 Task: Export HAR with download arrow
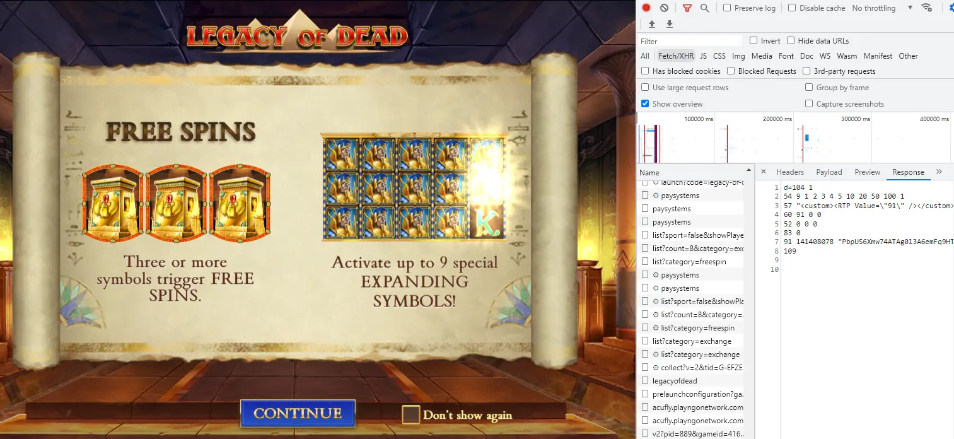pyautogui.click(x=670, y=24)
